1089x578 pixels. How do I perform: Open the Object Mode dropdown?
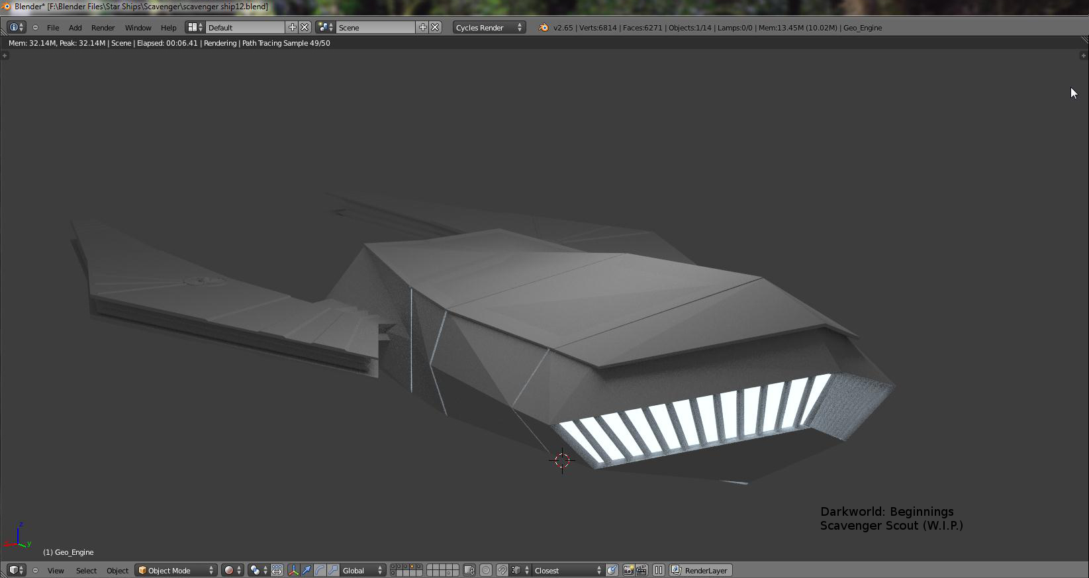point(175,570)
